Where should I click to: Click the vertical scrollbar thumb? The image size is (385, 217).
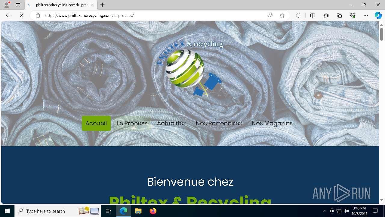click(x=382, y=34)
